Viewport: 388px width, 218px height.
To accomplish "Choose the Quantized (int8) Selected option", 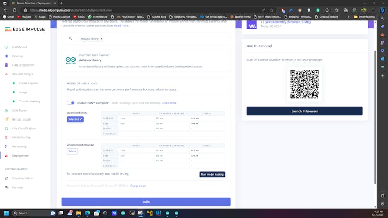I will click(75, 119).
